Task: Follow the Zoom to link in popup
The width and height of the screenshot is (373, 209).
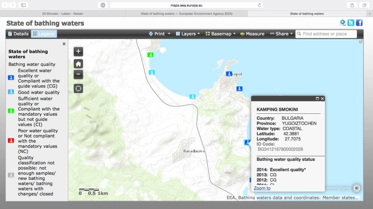Action: [x=262, y=188]
